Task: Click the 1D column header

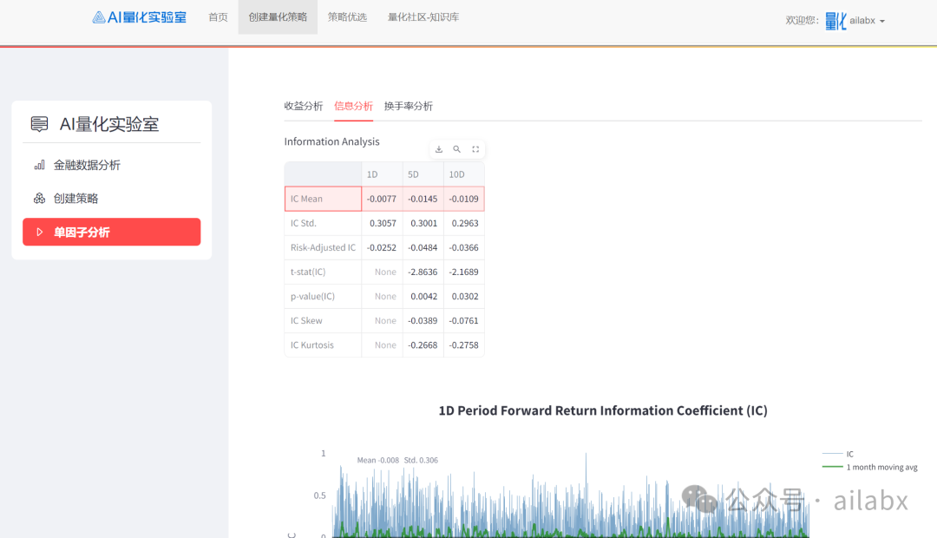Action: [x=383, y=174]
